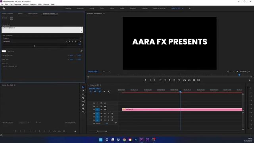Open Timeline Sequence panel menu
Image resolution: width=254 pixels, height=143 pixels.
(x=100, y=85)
